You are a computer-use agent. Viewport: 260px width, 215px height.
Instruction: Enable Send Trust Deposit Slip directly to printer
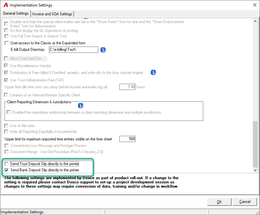pyautogui.click(x=7, y=164)
